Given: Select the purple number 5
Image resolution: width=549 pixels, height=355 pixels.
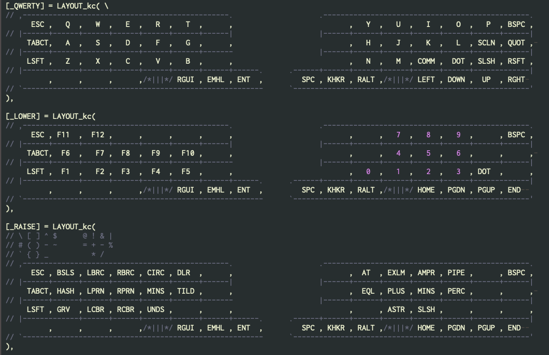Looking at the screenshot, I should (428, 153).
